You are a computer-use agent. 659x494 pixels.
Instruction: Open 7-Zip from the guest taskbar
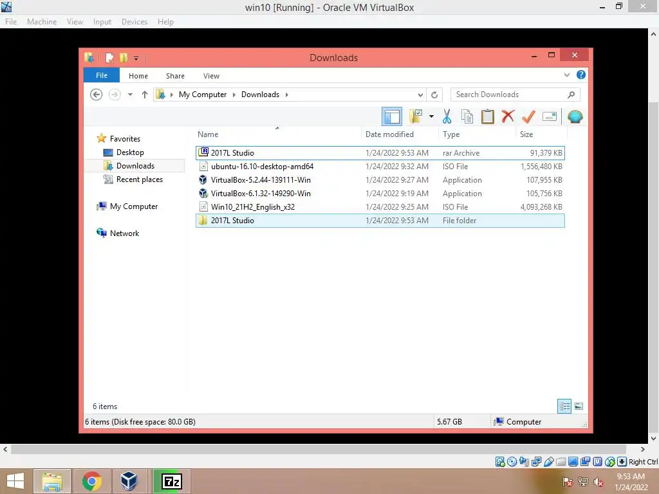click(172, 481)
